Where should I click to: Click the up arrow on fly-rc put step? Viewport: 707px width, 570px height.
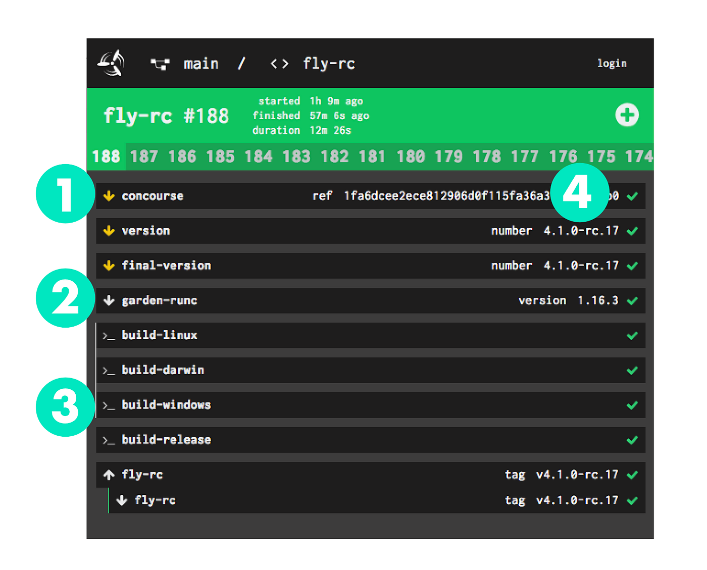point(109,475)
